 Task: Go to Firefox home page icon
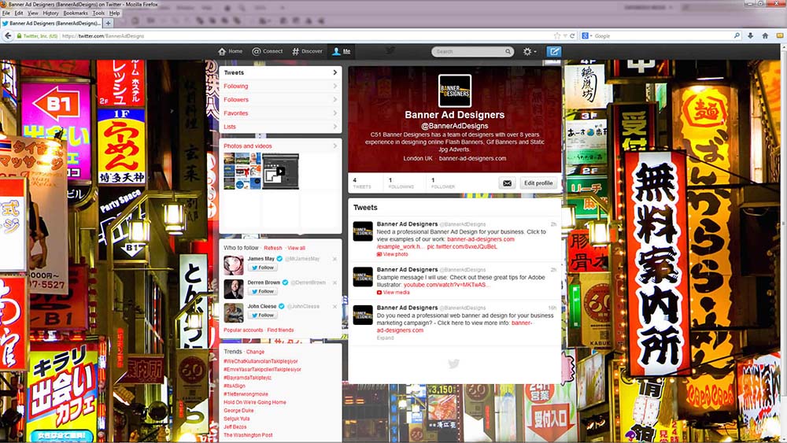pos(765,35)
